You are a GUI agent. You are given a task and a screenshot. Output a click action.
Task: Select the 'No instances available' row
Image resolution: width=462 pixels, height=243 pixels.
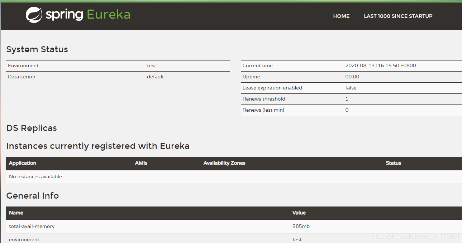click(234, 177)
